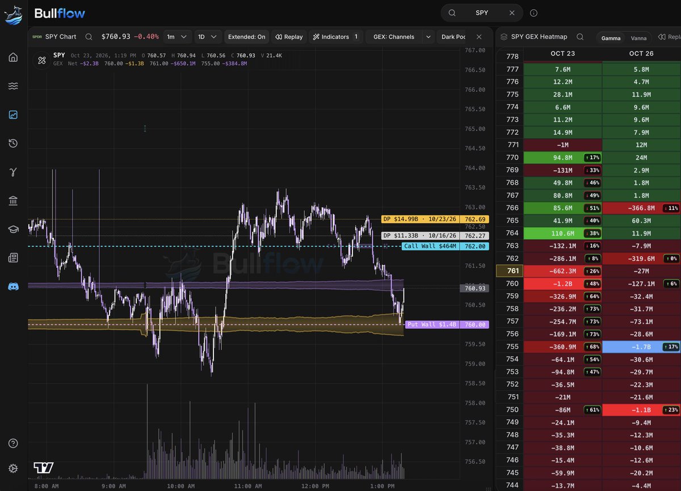Click the heatmap Replay button
The width and height of the screenshot is (681, 491).
[x=670, y=37]
